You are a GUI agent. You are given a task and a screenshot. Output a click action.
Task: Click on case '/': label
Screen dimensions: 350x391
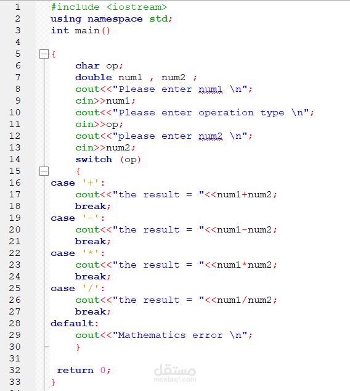pyautogui.click(x=78, y=289)
